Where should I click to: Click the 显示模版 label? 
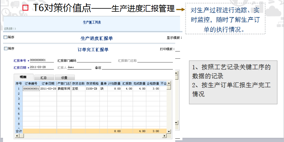pos(174,38)
